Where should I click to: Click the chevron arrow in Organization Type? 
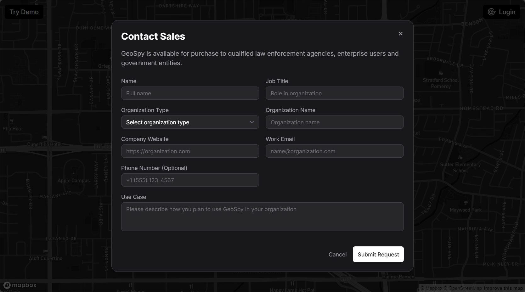pos(252,122)
